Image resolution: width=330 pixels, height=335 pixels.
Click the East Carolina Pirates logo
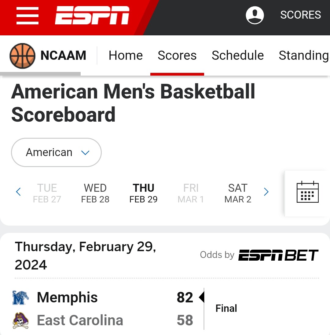[x=20, y=320]
